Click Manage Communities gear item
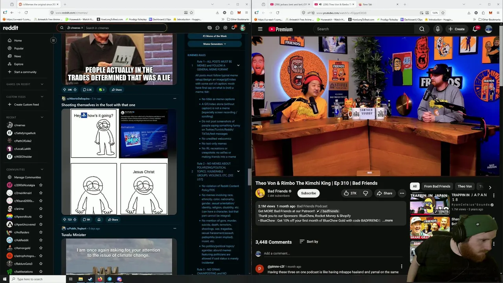This screenshot has height=283, width=503. coord(27,177)
